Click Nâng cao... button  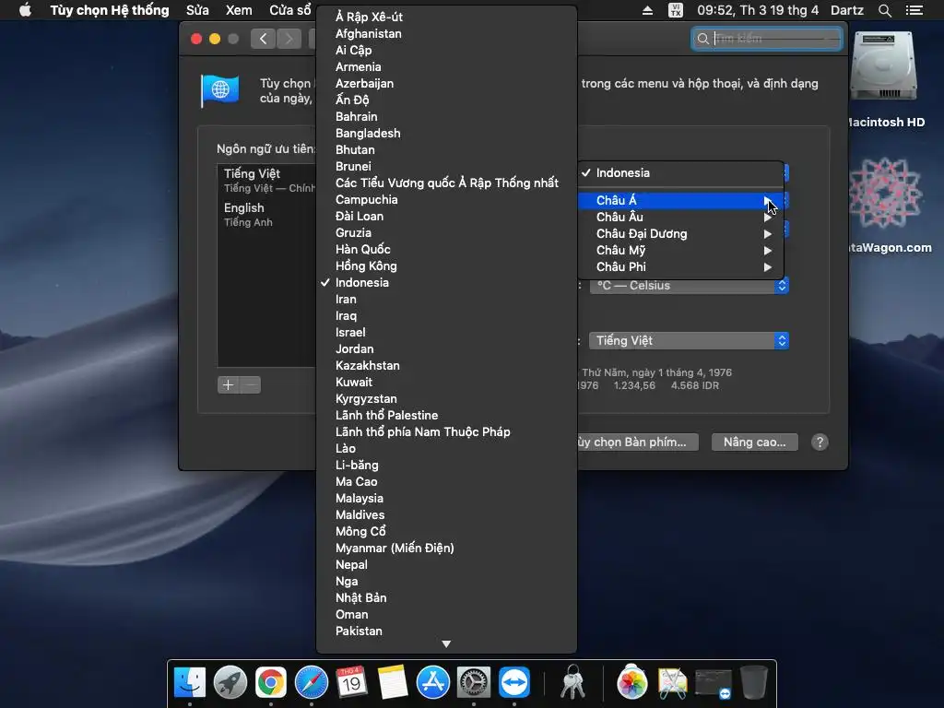pyautogui.click(x=754, y=442)
